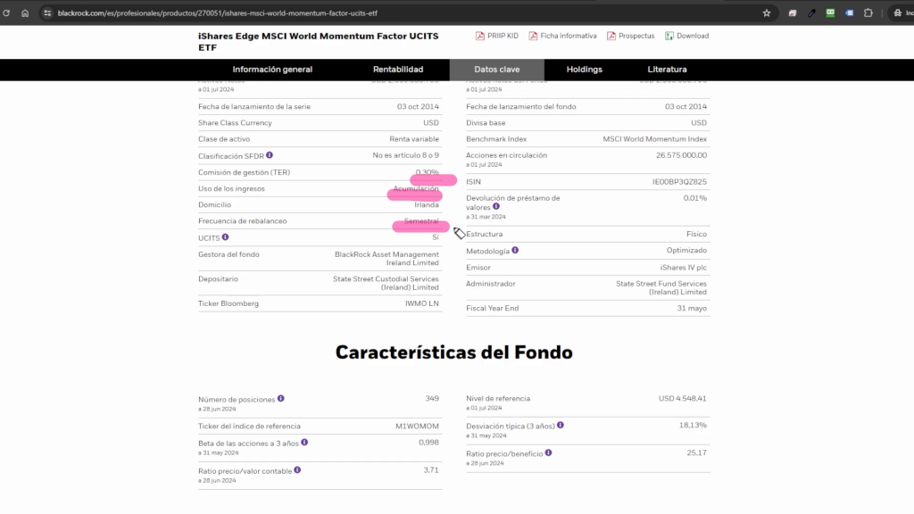The height and width of the screenshot is (514, 914).
Task: Open info for Beta de las acciones
Action: pos(304,442)
